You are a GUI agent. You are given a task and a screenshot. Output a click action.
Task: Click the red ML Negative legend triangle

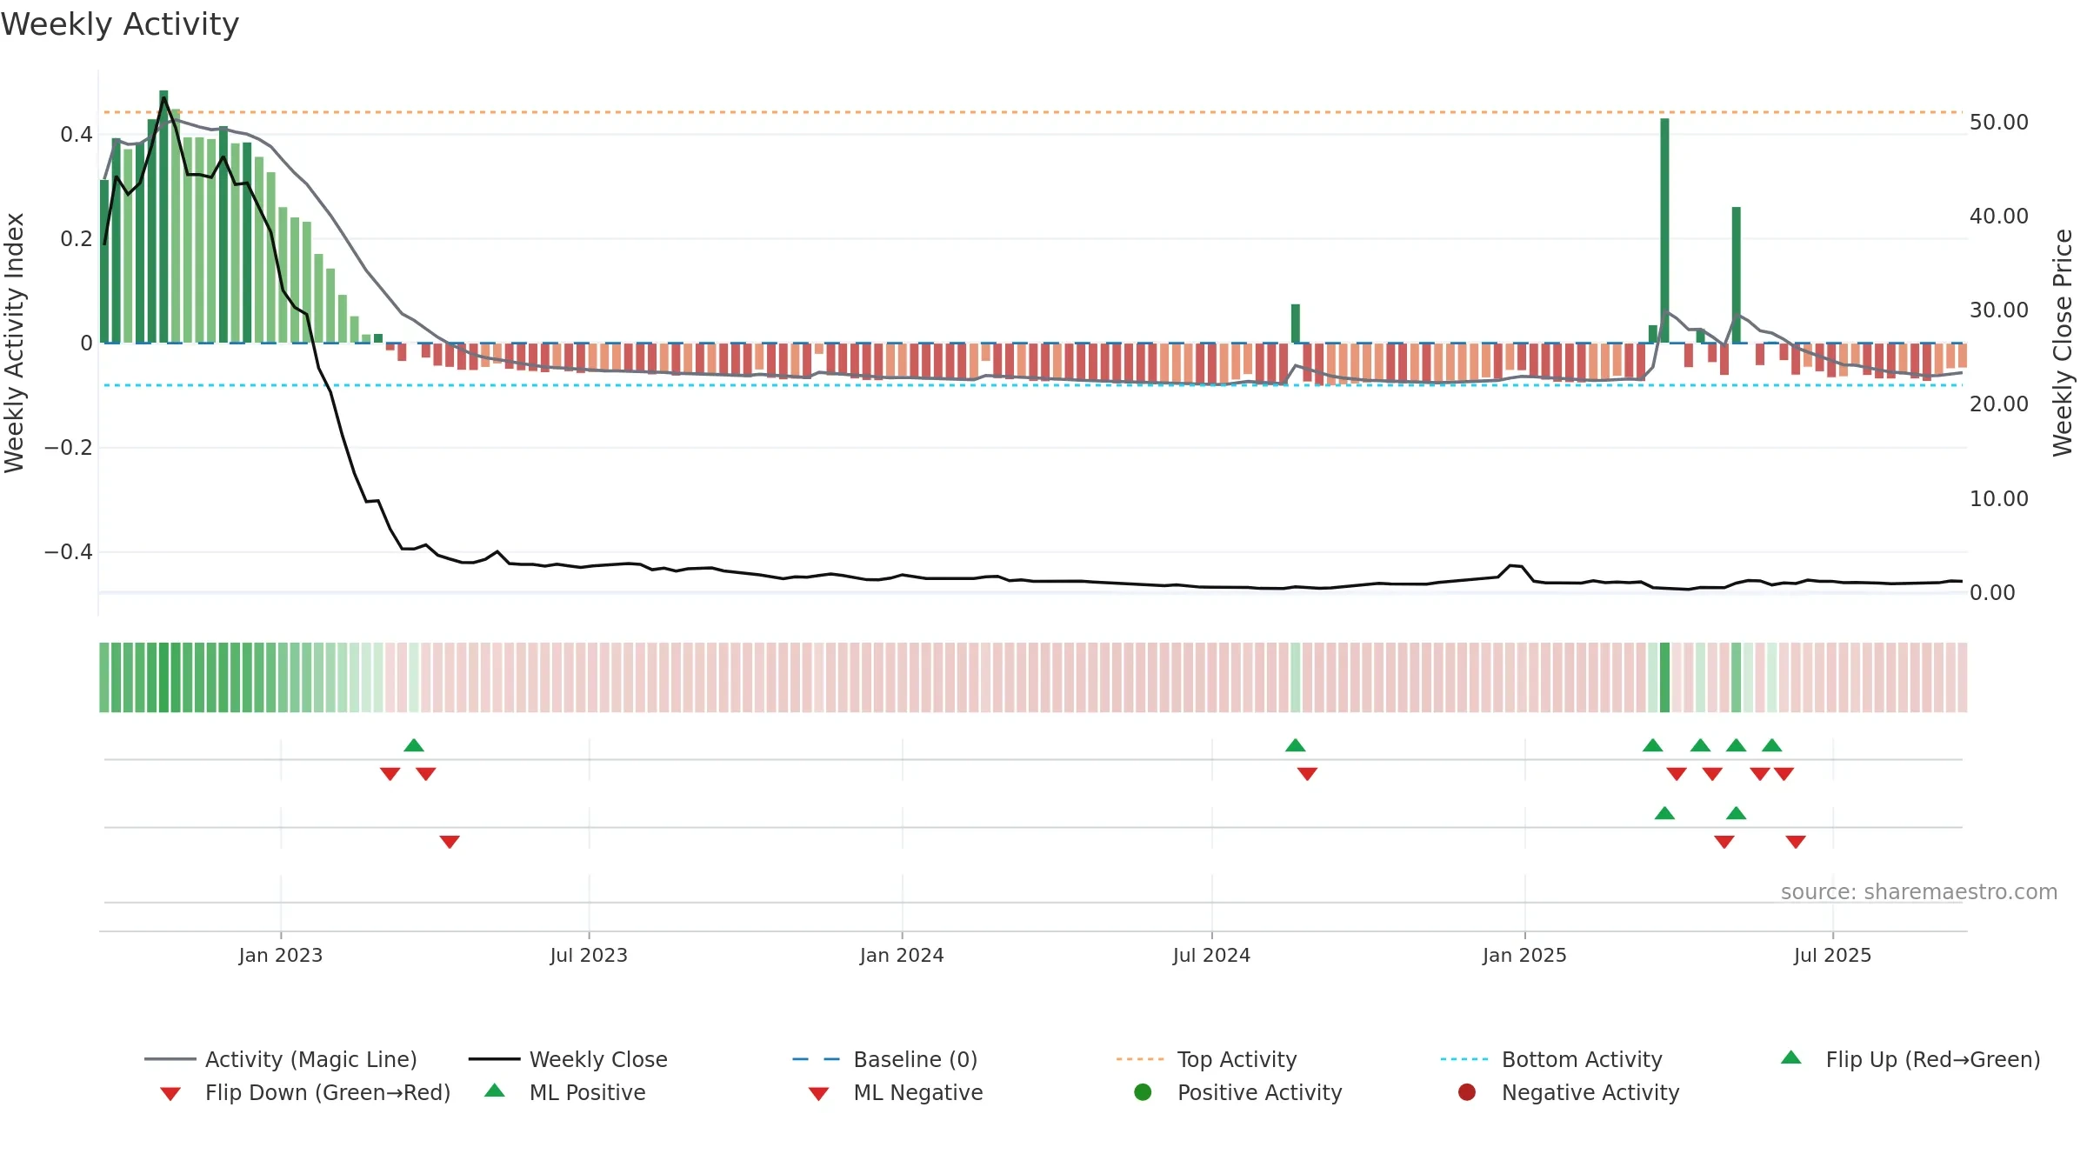click(819, 1094)
